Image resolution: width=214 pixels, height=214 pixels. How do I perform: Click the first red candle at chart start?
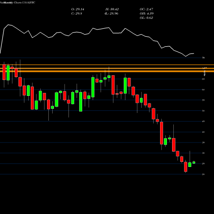pyautogui.click(x=4, y=72)
